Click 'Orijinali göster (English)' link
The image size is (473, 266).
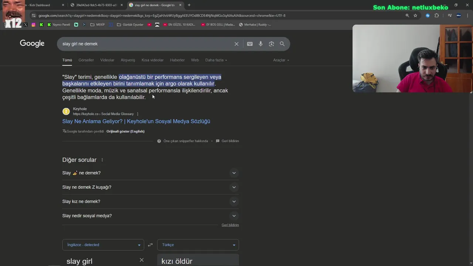tap(126, 132)
